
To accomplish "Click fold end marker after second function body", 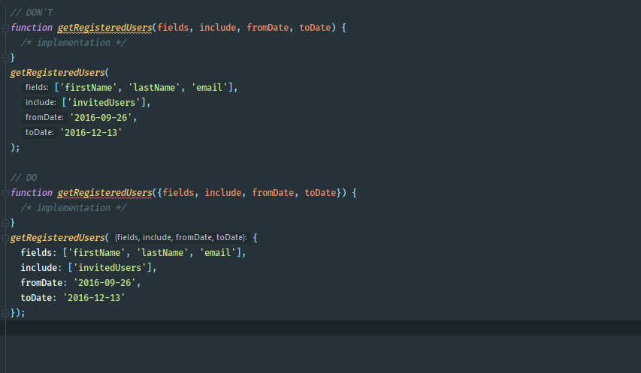I will pos(6,222).
